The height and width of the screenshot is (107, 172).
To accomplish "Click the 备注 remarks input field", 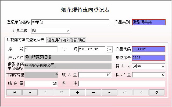I will click(x=122, y=84).
